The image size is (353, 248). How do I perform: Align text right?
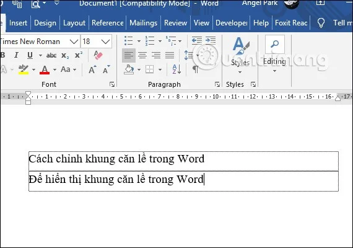click(156, 55)
